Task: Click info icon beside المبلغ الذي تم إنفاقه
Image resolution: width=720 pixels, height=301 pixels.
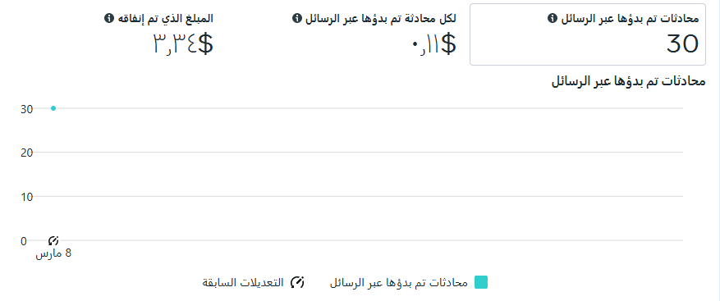Action: 108,18
